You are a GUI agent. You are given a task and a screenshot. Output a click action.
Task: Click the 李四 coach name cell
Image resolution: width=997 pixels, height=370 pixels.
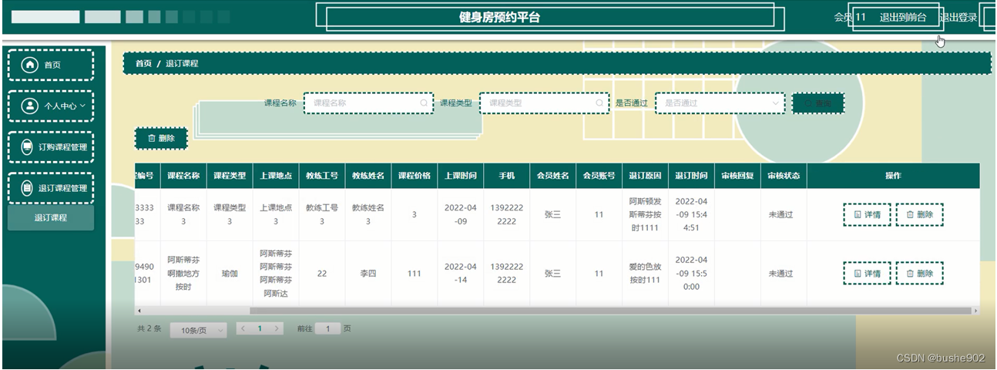tap(368, 273)
